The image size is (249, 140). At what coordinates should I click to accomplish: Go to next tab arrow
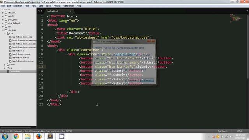[x=42, y=11]
